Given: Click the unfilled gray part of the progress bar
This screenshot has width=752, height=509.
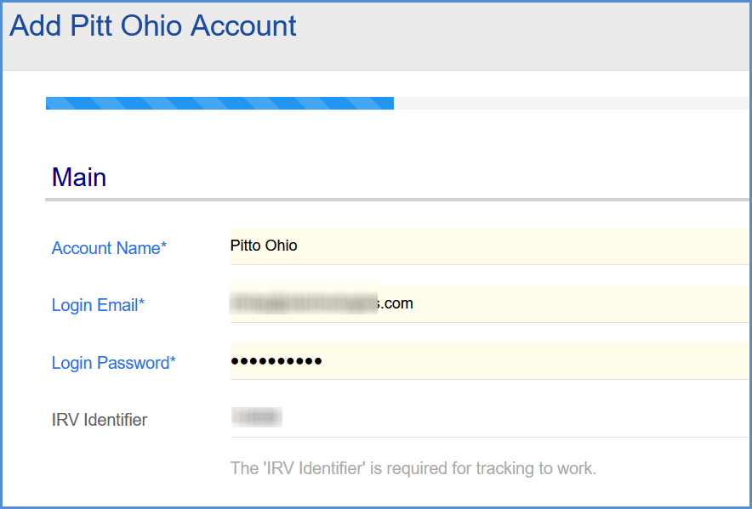Looking at the screenshot, I should (x=571, y=103).
